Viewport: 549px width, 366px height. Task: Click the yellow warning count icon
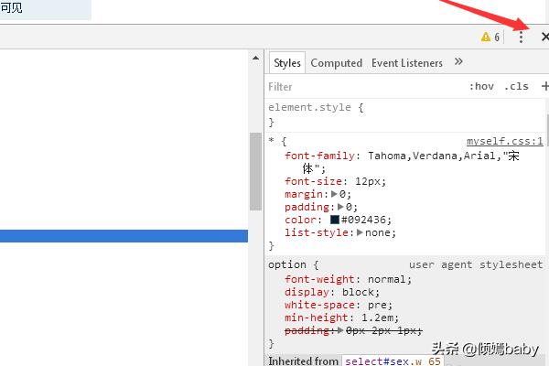490,37
